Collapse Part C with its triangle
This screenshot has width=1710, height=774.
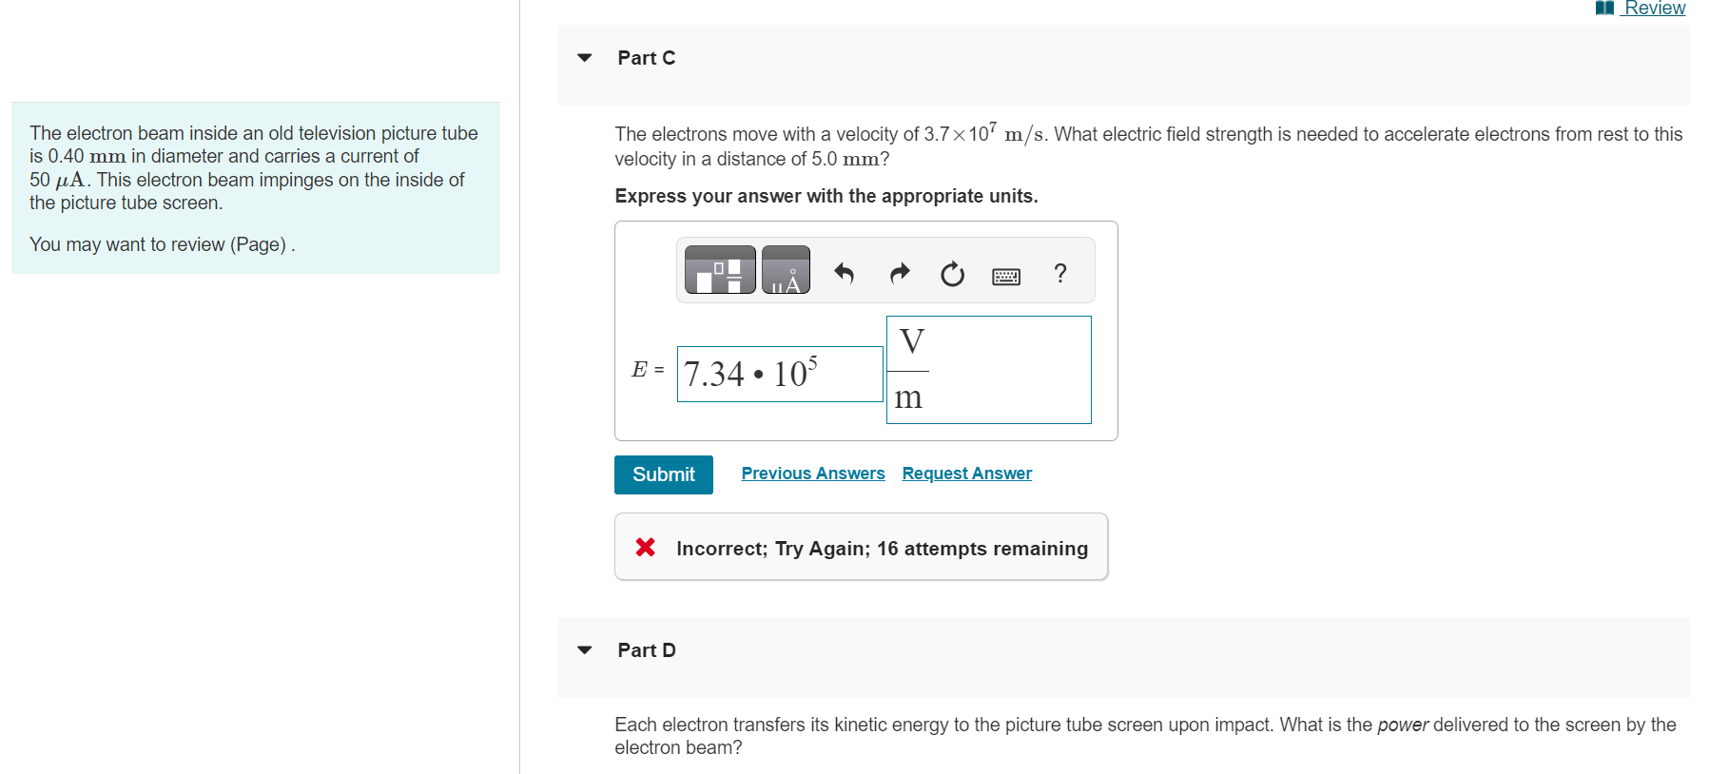pos(584,58)
